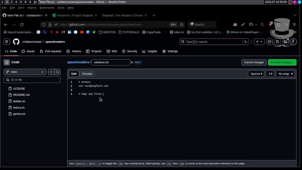Switch to Instances Project Segfault tab
Screen dimensions: 302x170
(x=75, y=16)
